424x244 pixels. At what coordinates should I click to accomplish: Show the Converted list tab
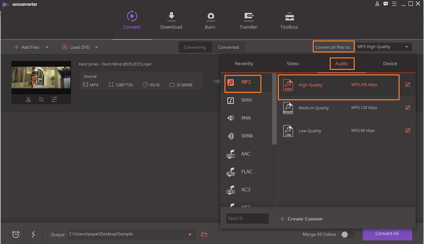click(228, 47)
